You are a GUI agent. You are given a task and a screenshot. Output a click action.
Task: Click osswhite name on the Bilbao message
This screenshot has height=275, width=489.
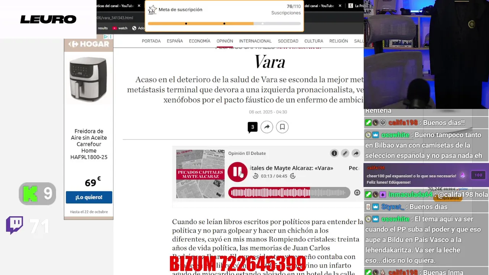[395, 135]
